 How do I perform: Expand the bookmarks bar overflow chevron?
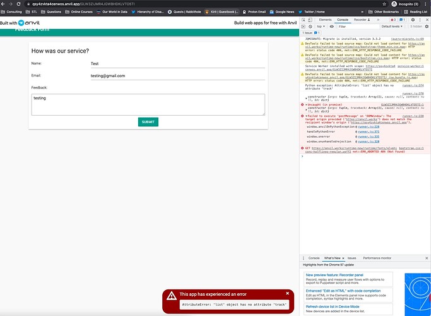tap(362, 12)
